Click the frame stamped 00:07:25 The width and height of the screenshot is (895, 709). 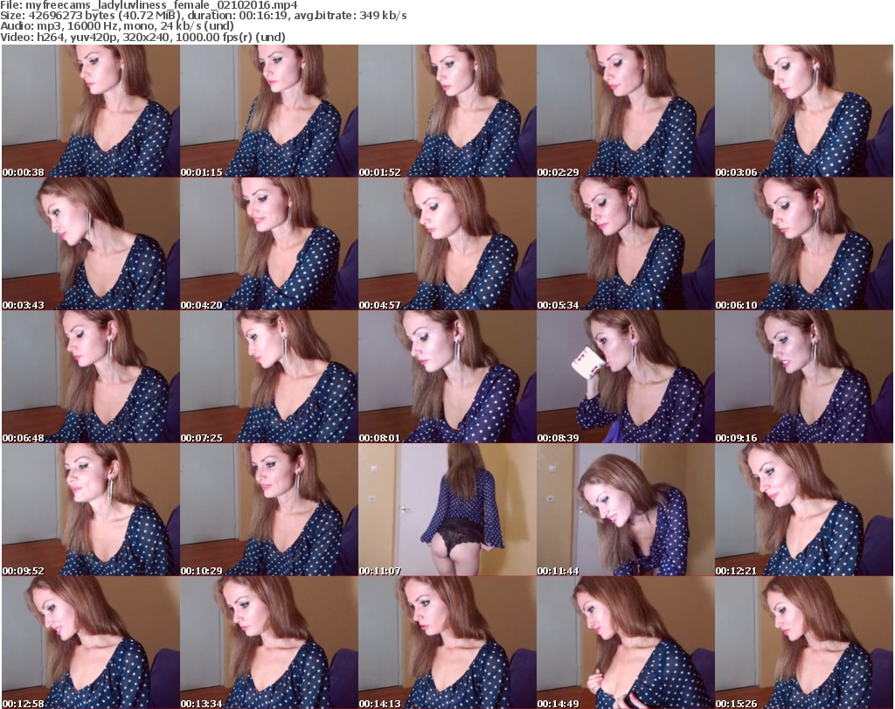269,377
